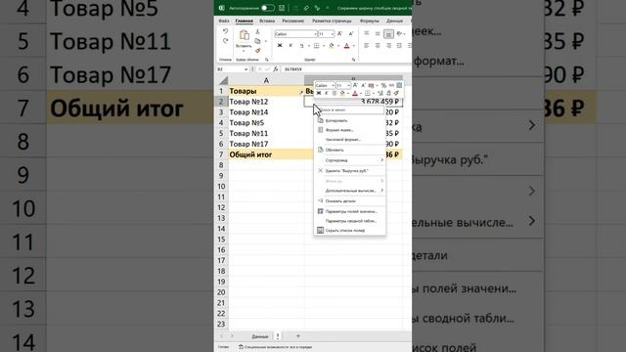Click the Format Painter brush in the ribbon
This screenshot has height=352, width=626.
click(258, 50)
